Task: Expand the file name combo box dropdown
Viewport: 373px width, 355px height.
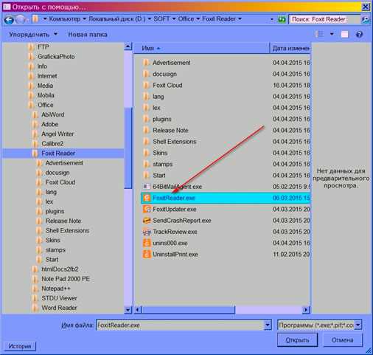Action: [x=268, y=325]
